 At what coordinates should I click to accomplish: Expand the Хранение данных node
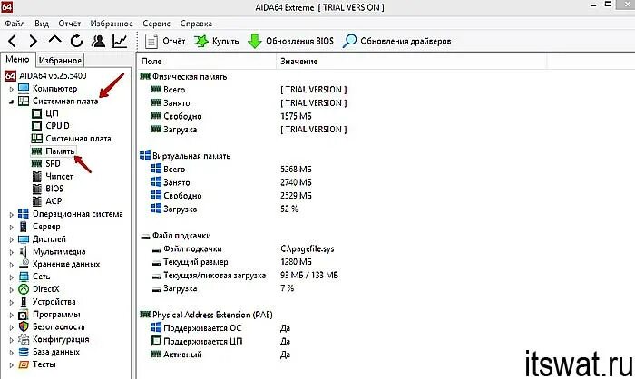click(11, 265)
